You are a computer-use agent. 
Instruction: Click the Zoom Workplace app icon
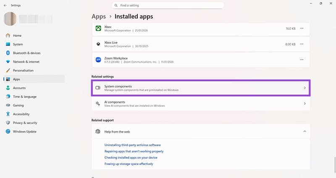(98, 59)
